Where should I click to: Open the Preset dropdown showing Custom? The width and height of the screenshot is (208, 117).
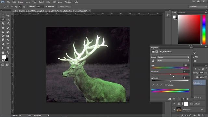pyautogui.click(x=173, y=57)
